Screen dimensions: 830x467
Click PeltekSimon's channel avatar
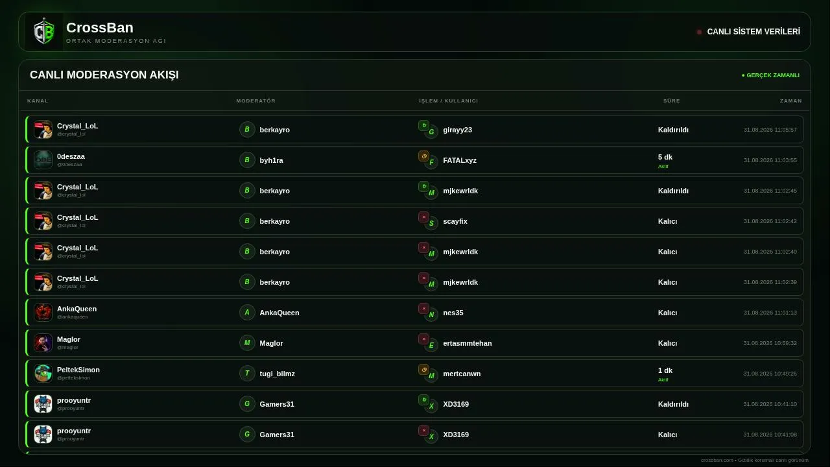43,373
